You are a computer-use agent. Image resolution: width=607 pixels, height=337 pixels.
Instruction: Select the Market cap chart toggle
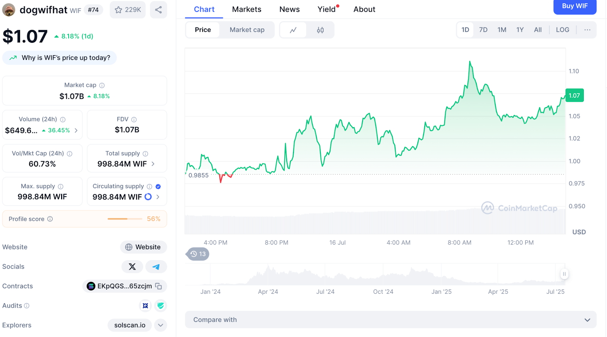click(x=247, y=30)
